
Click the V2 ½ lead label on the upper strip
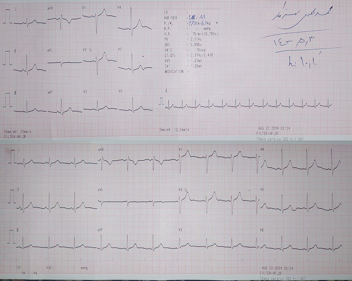click(x=87, y=50)
